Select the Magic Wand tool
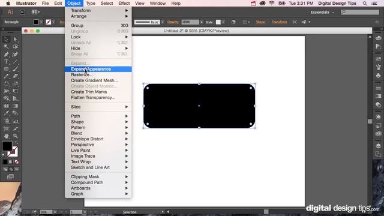Screen dimensions: 384x216 (x=6, y=47)
